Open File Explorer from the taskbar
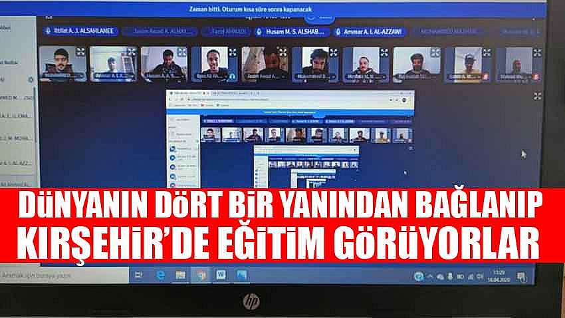 pyautogui.click(x=181, y=275)
